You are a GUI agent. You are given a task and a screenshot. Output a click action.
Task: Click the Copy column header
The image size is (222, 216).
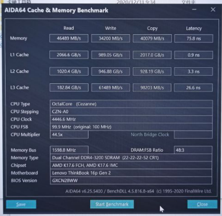coord(152,29)
